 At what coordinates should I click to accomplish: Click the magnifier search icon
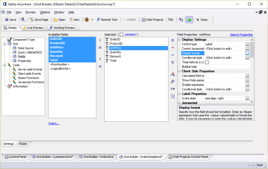(x=173, y=81)
